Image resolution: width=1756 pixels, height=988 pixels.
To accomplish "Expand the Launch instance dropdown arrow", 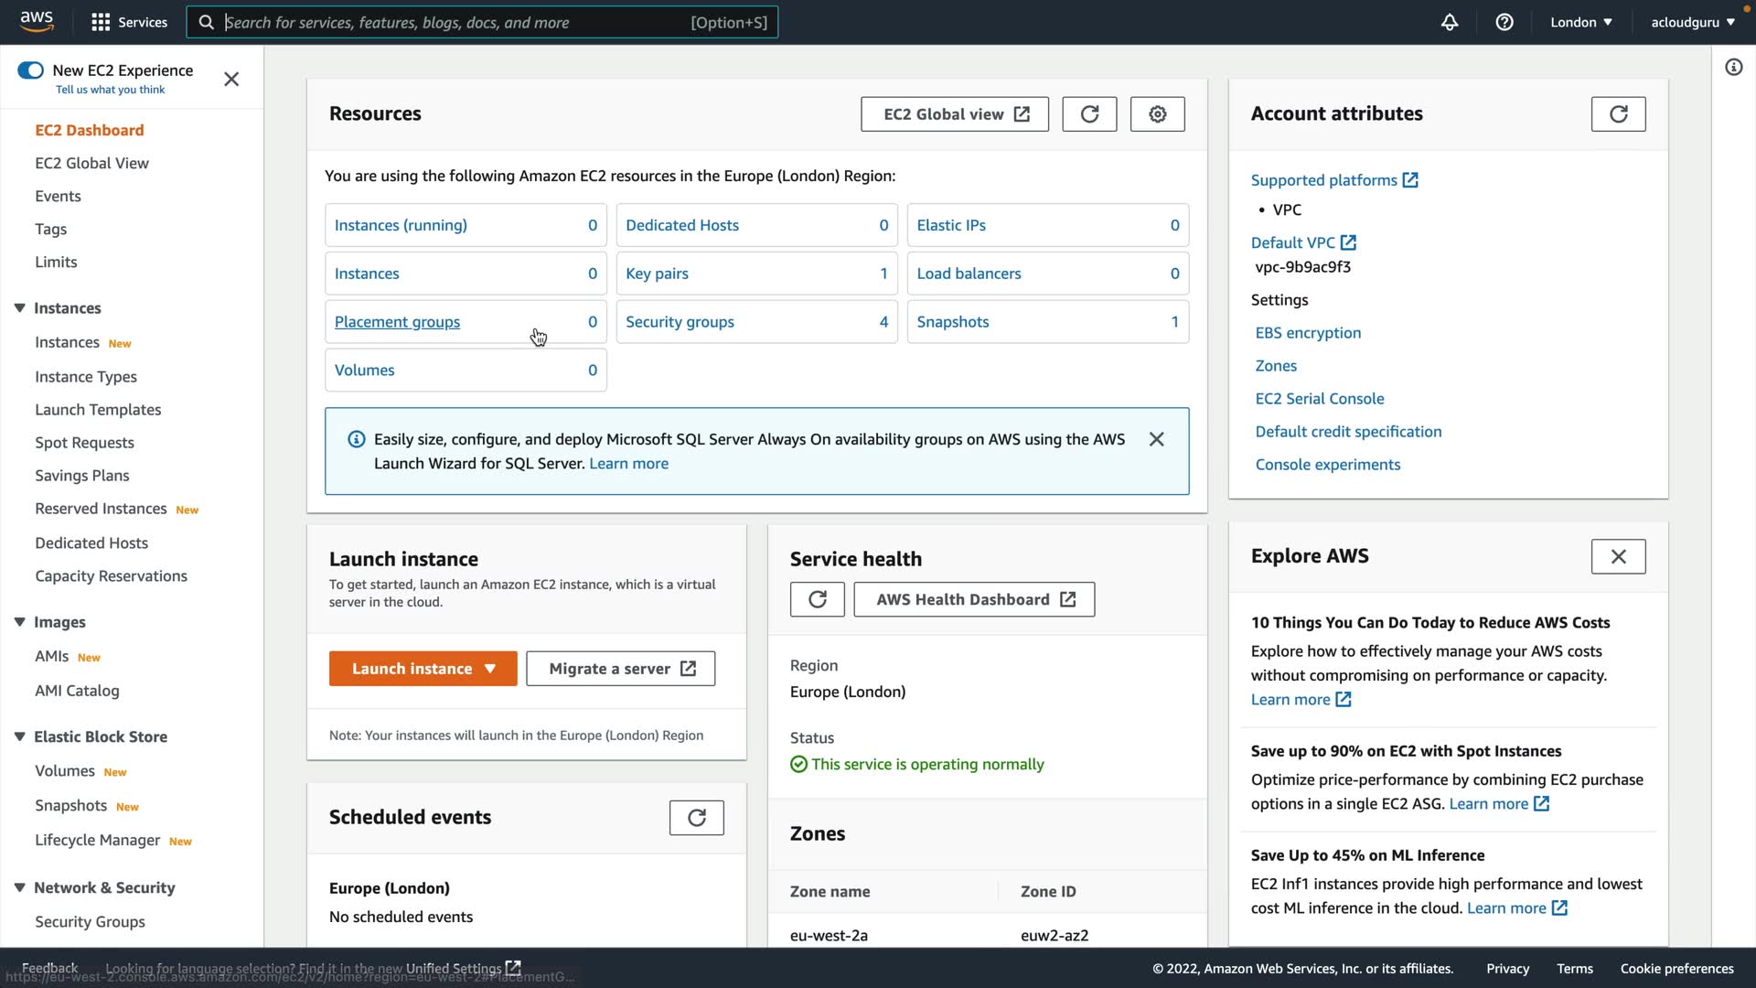I will 490,669.
